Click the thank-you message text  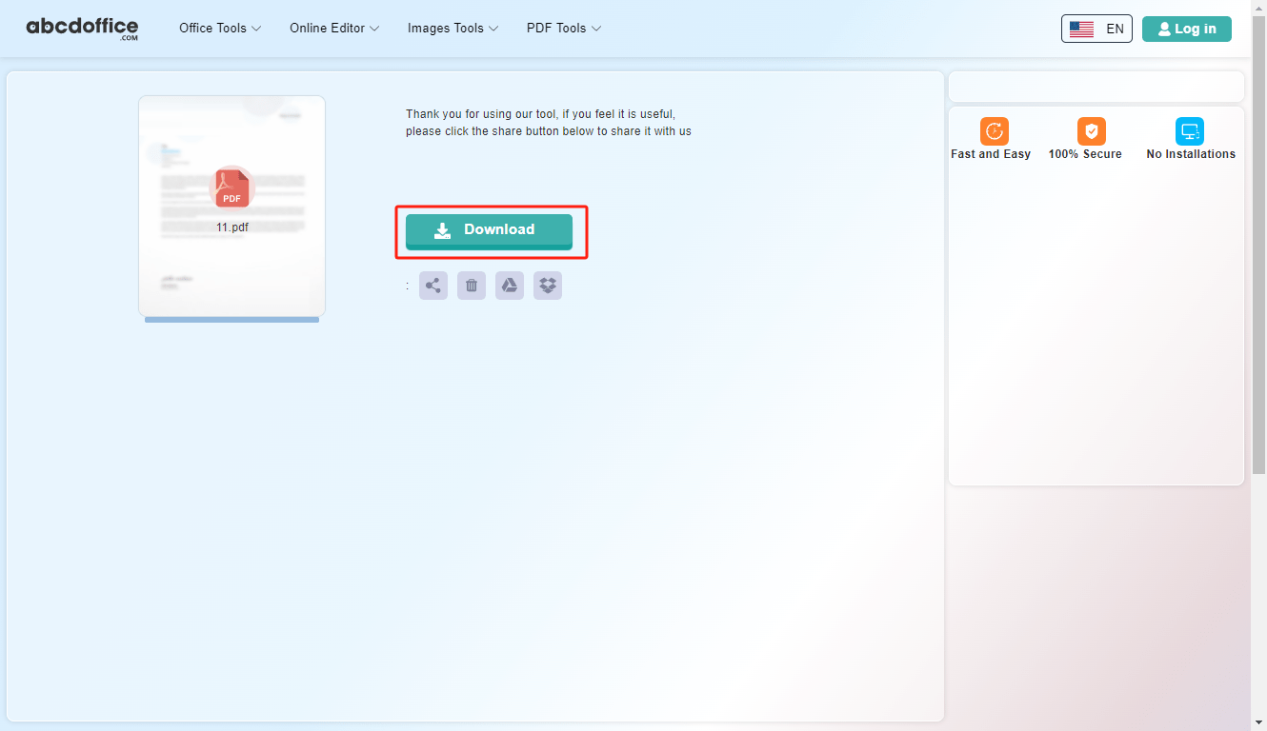pyautogui.click(x=549, y=123)
